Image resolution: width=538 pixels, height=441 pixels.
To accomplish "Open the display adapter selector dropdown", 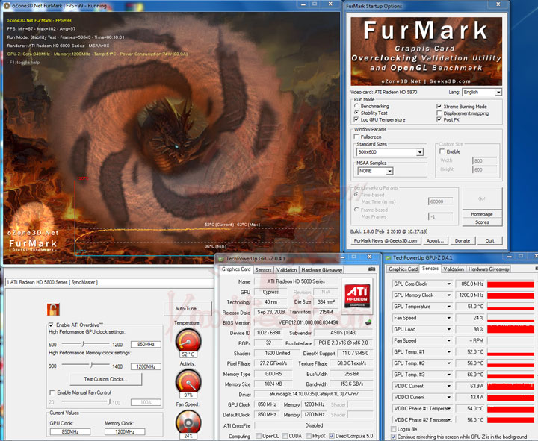I will coord(110,282).
